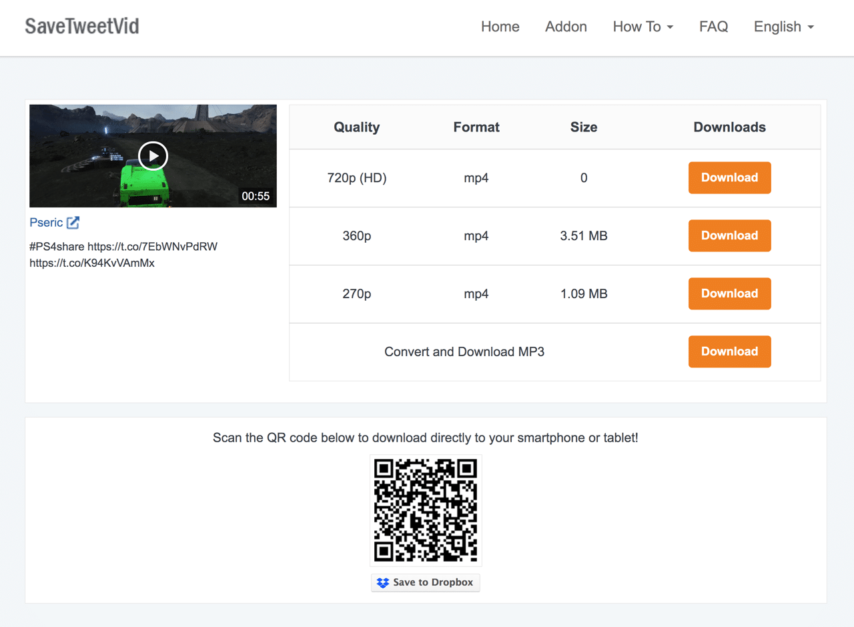Click the 360p quality cell

(x=357, y=236)
